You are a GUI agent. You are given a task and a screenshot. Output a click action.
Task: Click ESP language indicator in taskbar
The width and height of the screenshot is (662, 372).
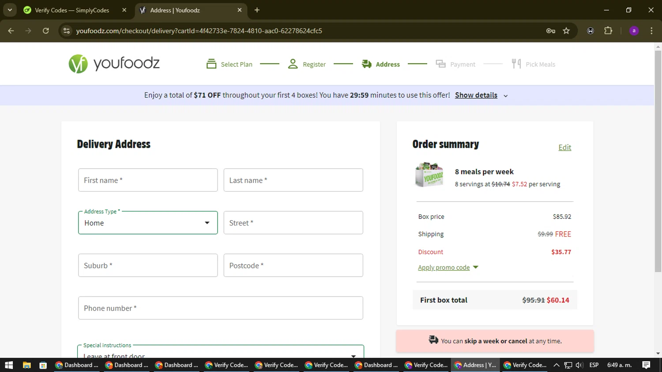pos(594,365)
